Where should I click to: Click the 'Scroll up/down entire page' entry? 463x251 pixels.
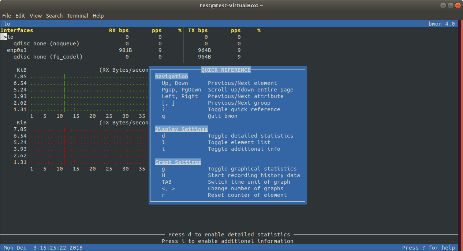pyautogui.click(x=251, y=90)
